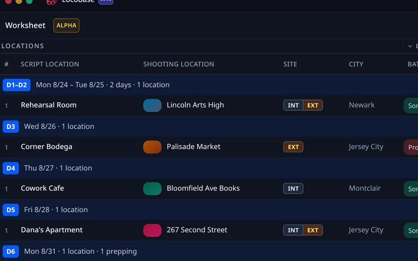Open the blue swatch for Lincoln Arts High
418x261 pixels.
tap(152, 105)
